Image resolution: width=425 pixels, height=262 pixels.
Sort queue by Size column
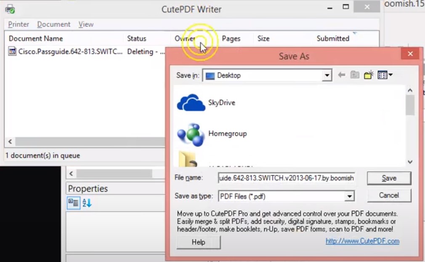point(263,38)
